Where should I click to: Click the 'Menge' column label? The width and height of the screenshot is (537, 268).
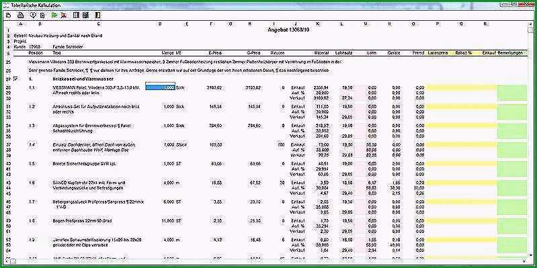click(x=167, y=53)
